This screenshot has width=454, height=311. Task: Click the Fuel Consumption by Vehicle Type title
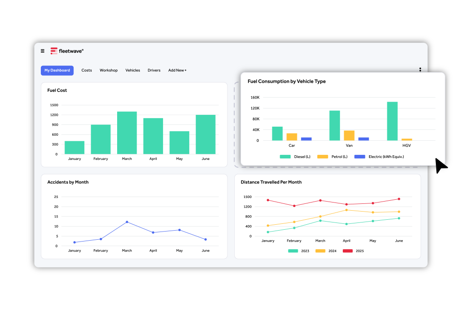[x=286, y=82]
